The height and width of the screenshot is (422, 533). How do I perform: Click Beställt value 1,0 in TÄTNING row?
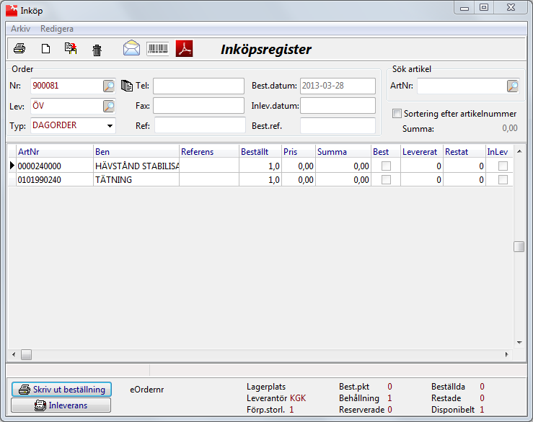pyautogui.click(x=260, y=179)
